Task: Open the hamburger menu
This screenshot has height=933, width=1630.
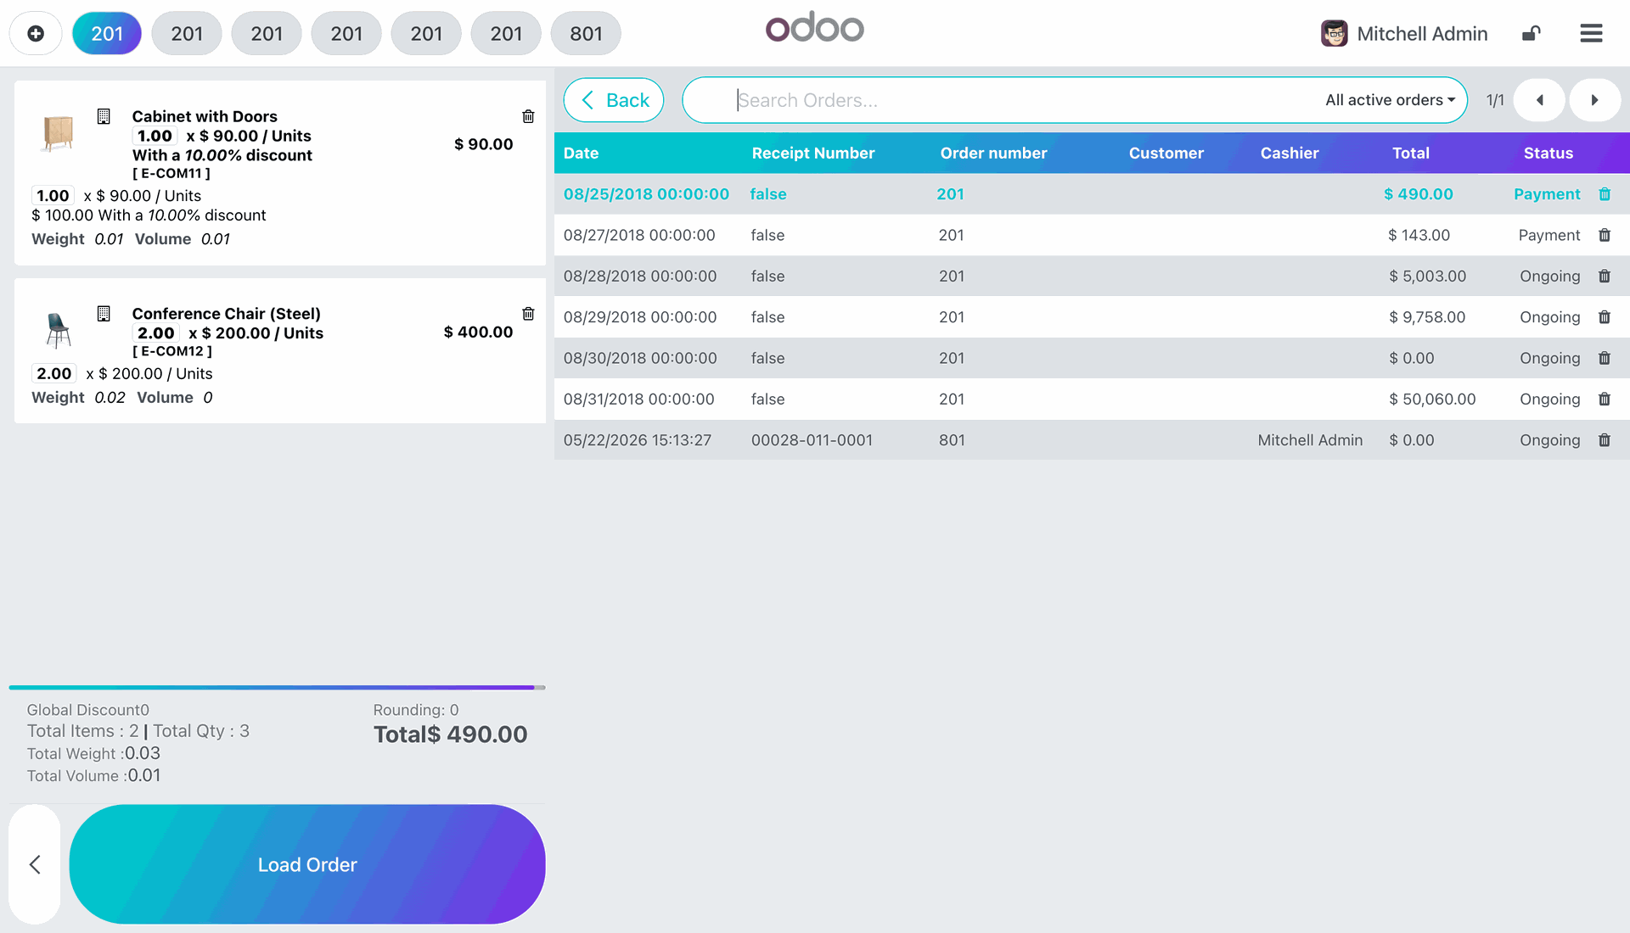Action: tap(1591, 33)
